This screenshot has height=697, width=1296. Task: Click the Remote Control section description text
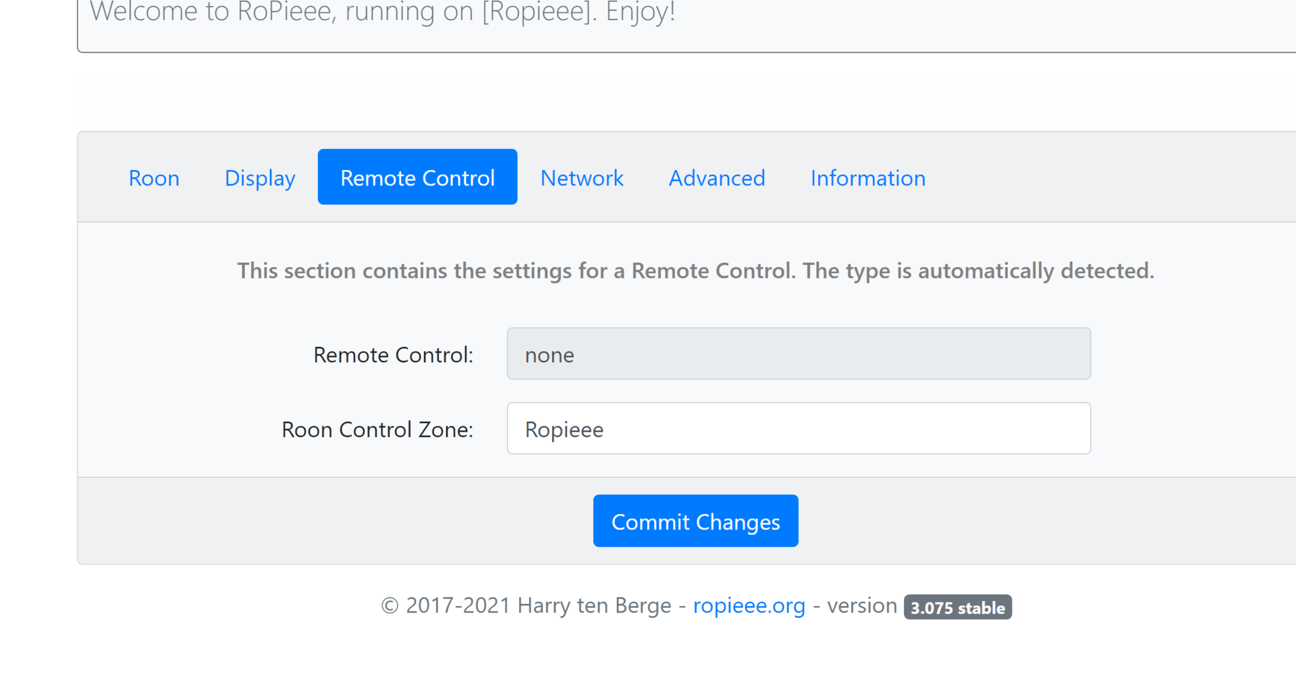[x=695, y=271]
